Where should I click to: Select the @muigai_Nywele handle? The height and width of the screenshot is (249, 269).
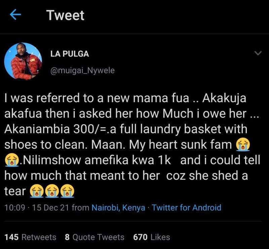82,70
